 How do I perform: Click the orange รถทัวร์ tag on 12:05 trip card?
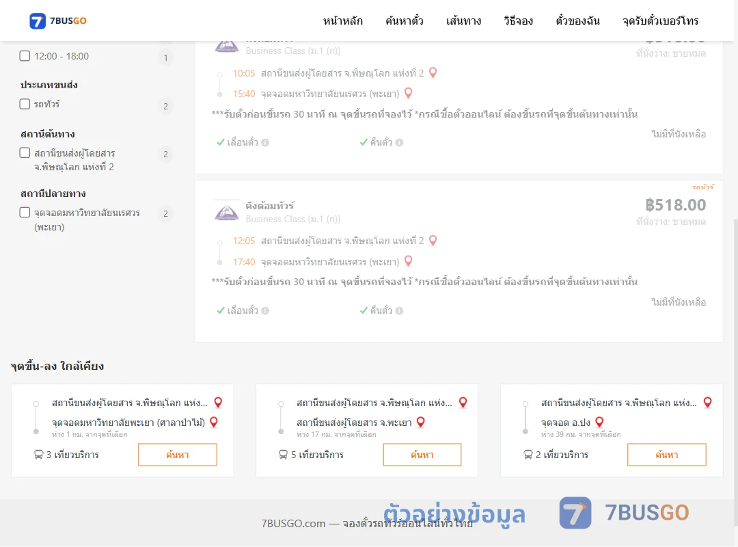pos(702,187)
